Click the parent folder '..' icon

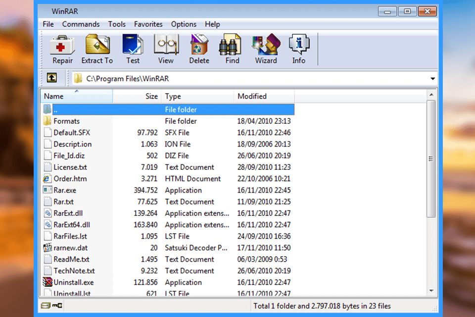point(47,109)
